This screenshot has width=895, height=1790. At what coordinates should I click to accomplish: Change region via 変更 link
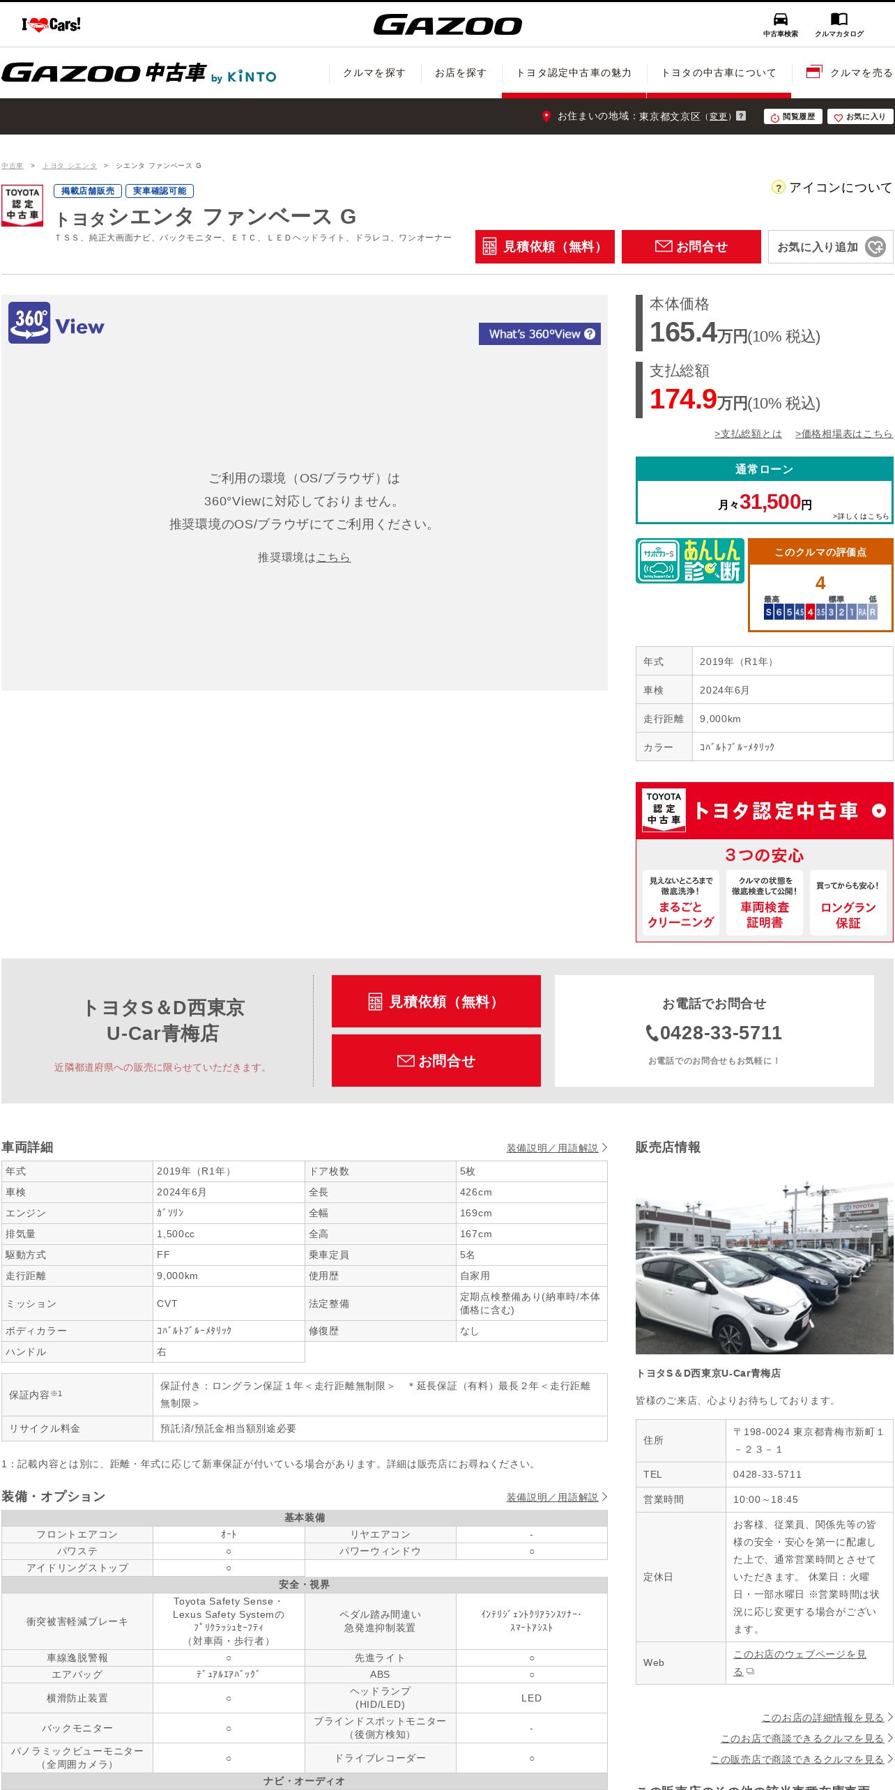(718, 116)
